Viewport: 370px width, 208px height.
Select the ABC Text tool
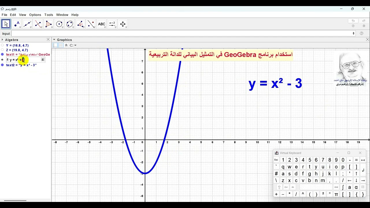pyautogui.click(x=101, y=24)
